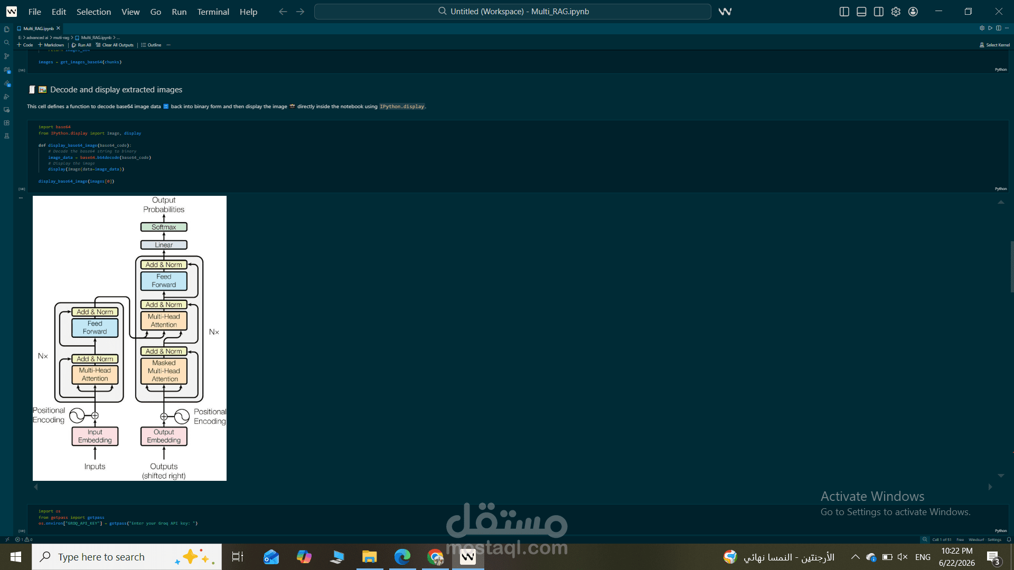Viewport: 1014px width, 570px height.
Task: Open the Help menu
Action: click(248, 12)
